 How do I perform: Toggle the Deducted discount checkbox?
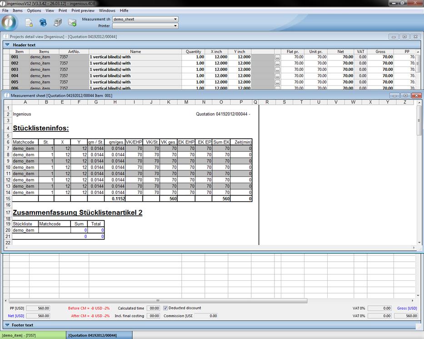coord(165,308)
